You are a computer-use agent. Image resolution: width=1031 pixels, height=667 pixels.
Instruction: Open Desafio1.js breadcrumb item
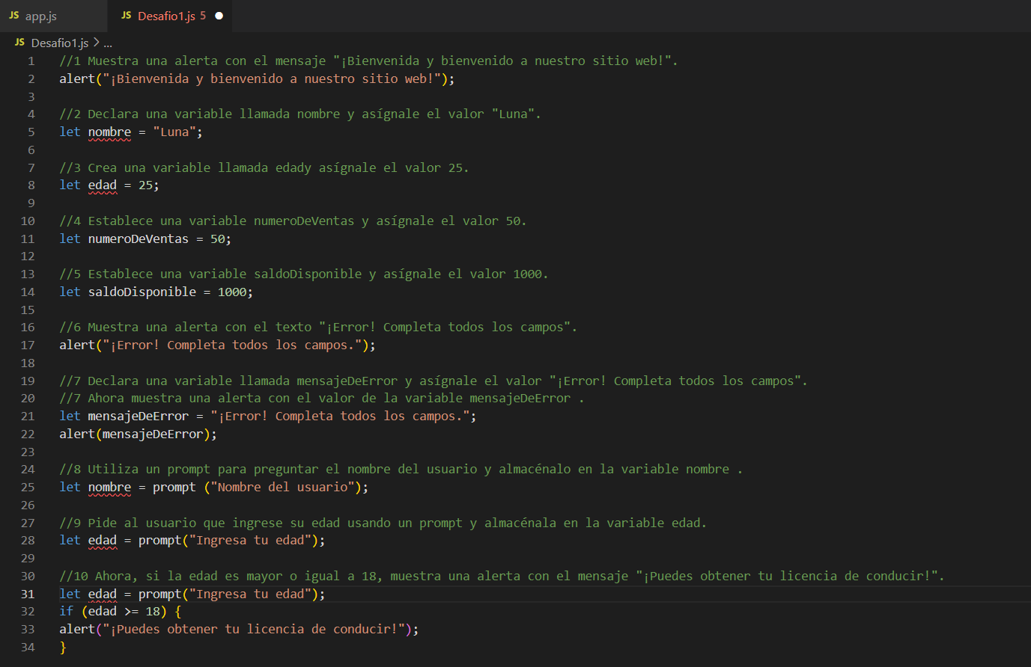(60, 43)
